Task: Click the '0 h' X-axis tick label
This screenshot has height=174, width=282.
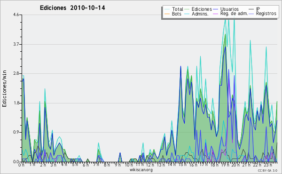Action: tap(22, 165)
